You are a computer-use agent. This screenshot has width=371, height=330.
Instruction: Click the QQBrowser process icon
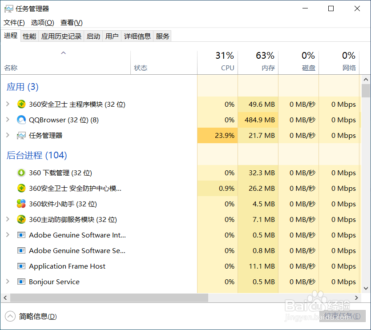[21, 120]
